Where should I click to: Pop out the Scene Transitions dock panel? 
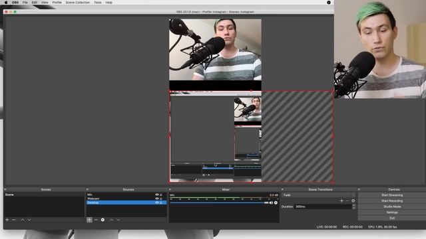coord(282,189)
